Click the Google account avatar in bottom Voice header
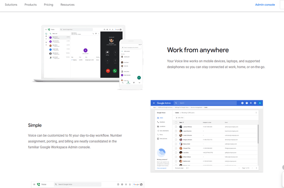Viewport: 284px width, 188px height. (141, 184)
